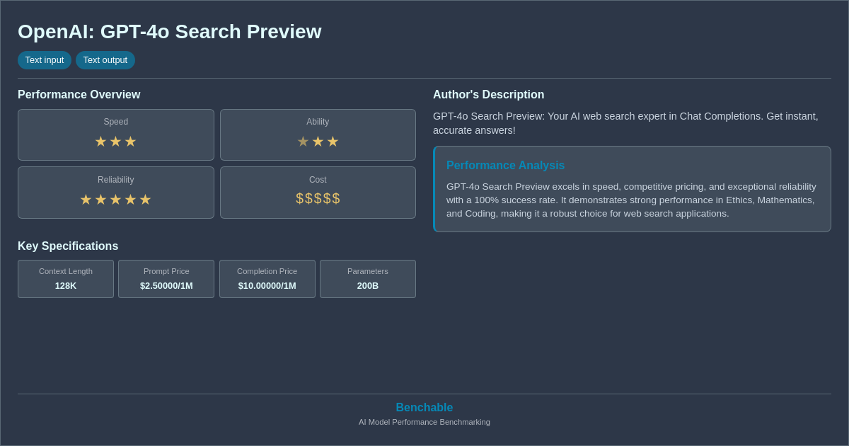Image resolution: width=849 pixels, height=446 pixels.
Task: Open the Performance Overview section header
Action: pyautogui.click(x=79, y=94)
